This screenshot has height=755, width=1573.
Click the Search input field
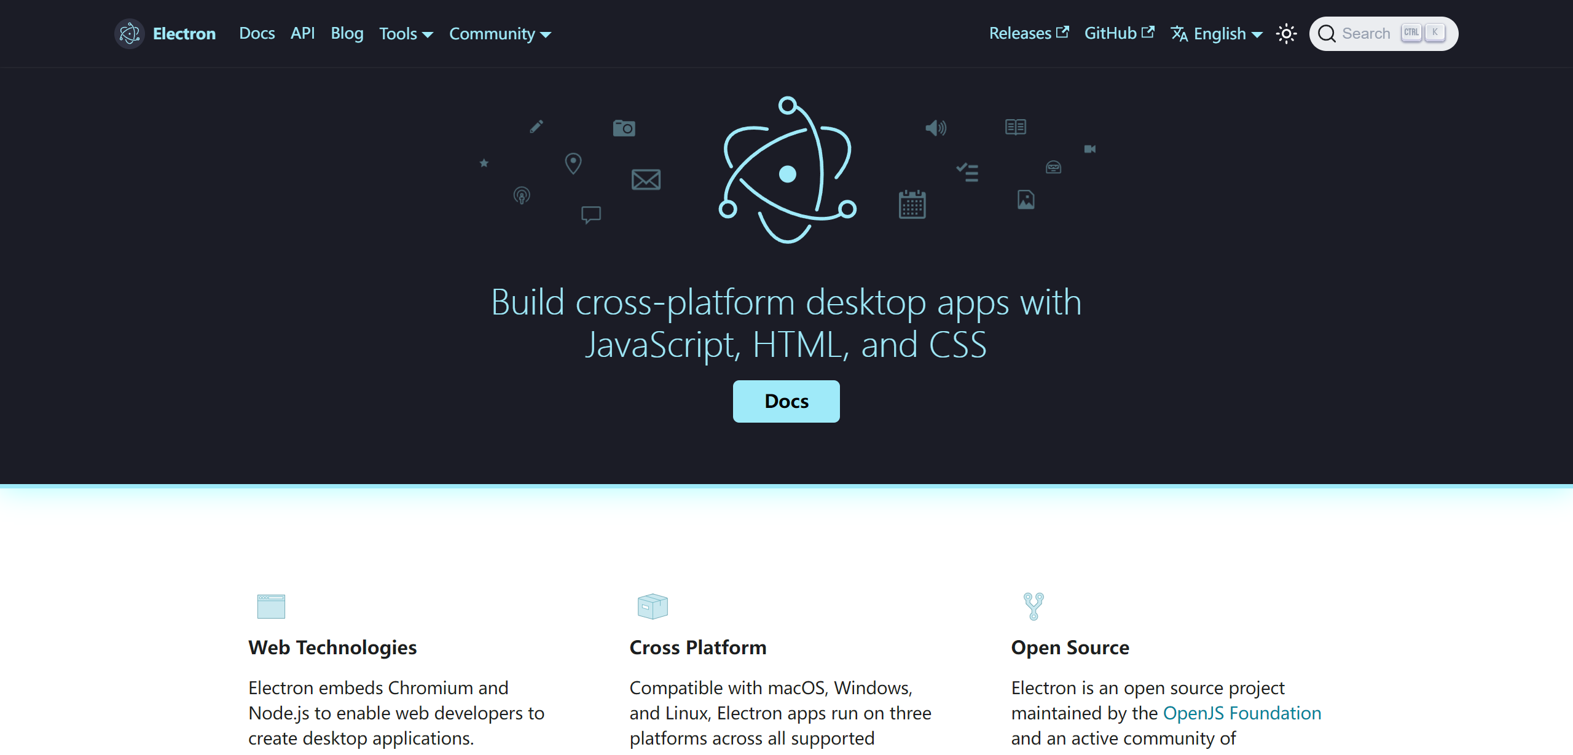1365,34
